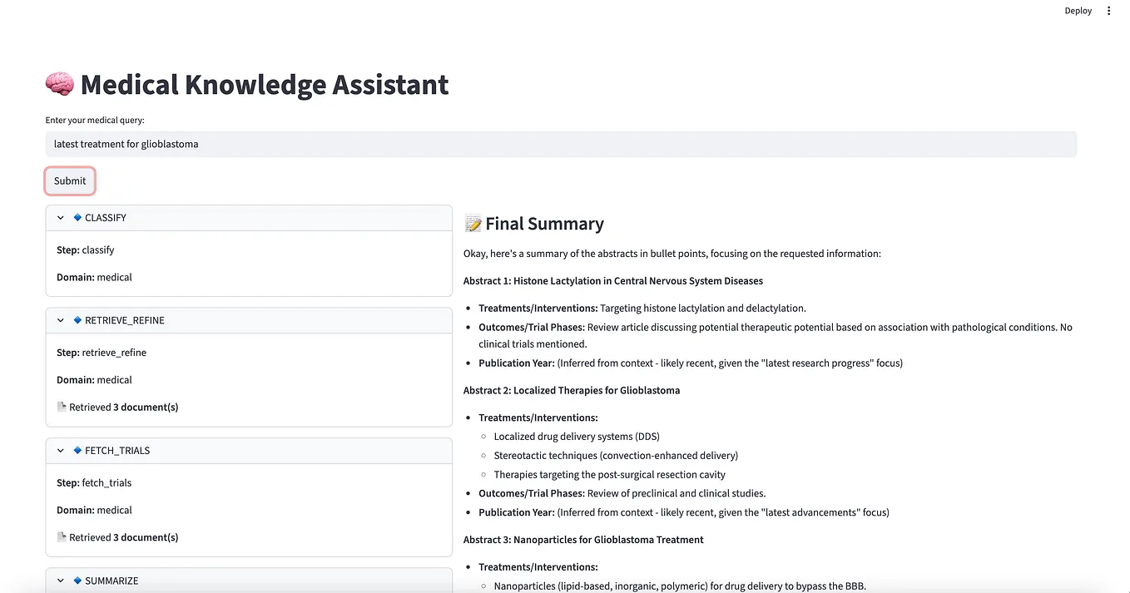Click the 'Domain: medical' text under CLASSIFY
Viewport: 1130px width, 593px height.
pos(93,277)
